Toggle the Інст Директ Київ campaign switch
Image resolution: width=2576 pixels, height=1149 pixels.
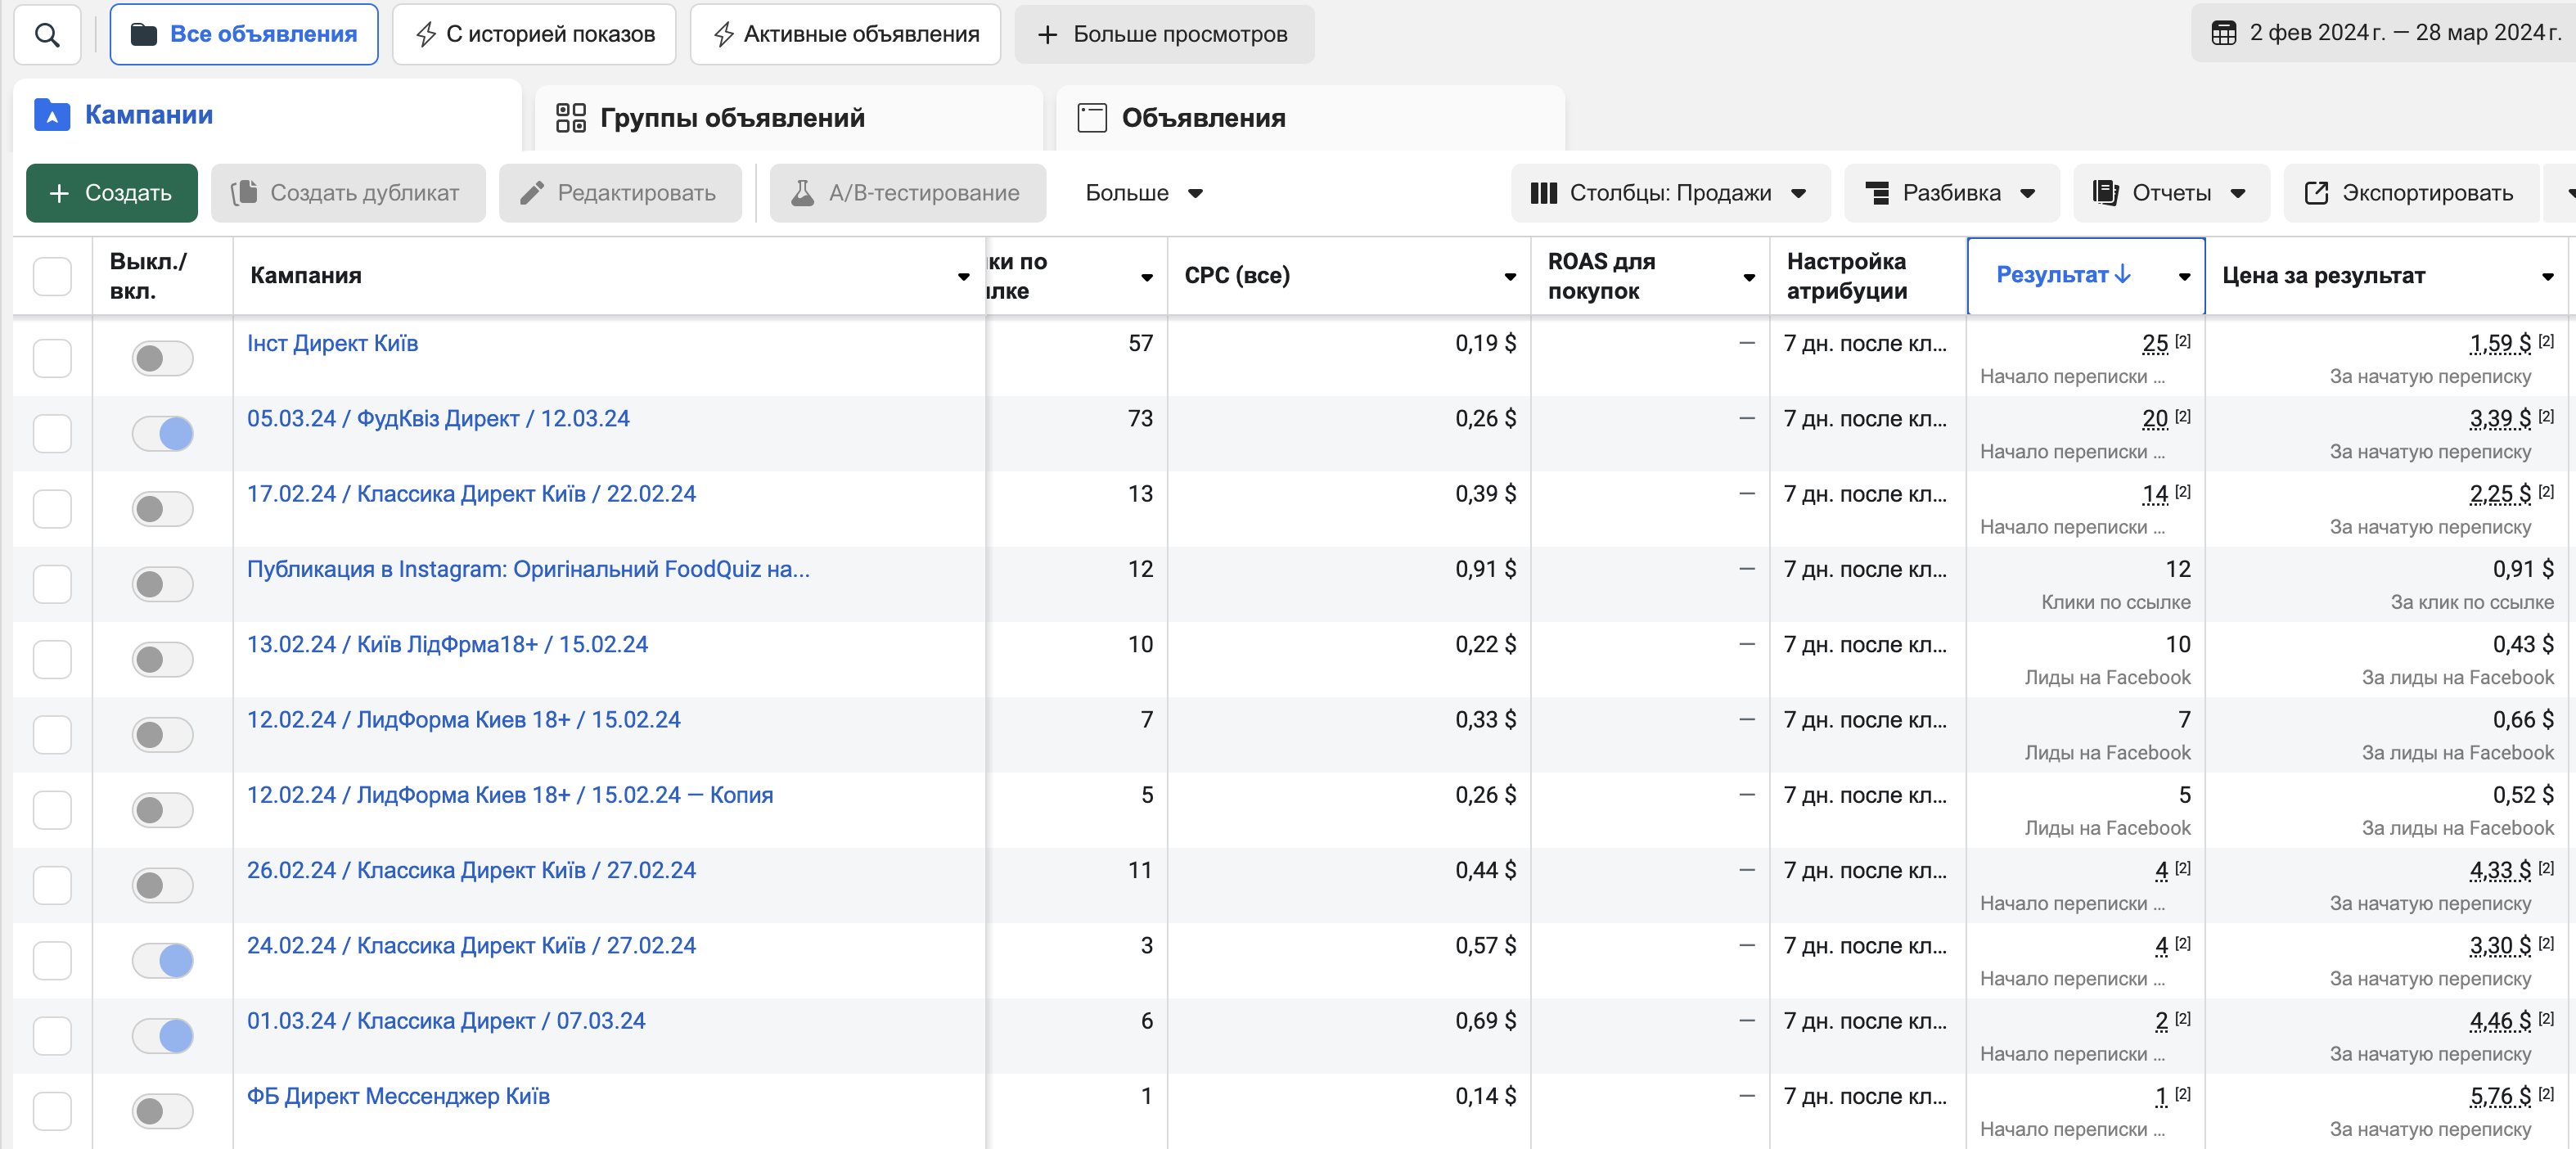click(x=162, y=358)
